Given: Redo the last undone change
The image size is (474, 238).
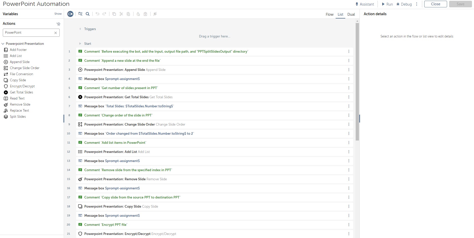Looking at the screenshot, I should [104, 14].
